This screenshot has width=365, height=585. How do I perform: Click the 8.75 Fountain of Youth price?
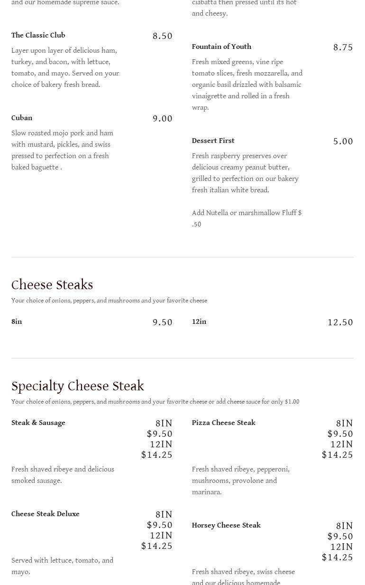click(x=343, y=47)
